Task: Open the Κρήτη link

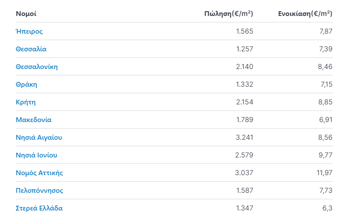Action: pos(26,102)
